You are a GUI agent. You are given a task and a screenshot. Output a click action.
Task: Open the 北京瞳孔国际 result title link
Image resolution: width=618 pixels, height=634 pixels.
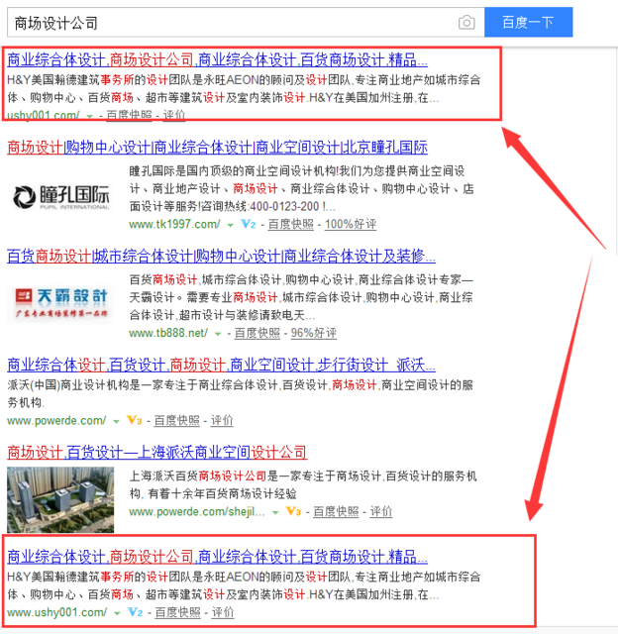pyautogui.click(x=217, y=148)
